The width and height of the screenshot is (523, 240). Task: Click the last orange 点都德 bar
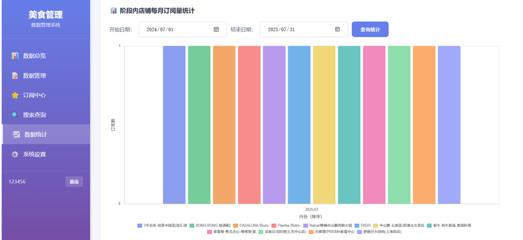pyautogui.click(x=424, y=125)
